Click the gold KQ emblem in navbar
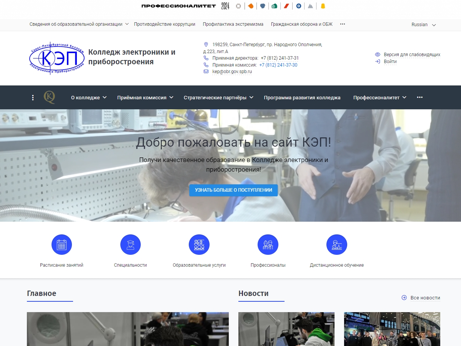The height and width of the screenshot is (346, 461). 49,97
